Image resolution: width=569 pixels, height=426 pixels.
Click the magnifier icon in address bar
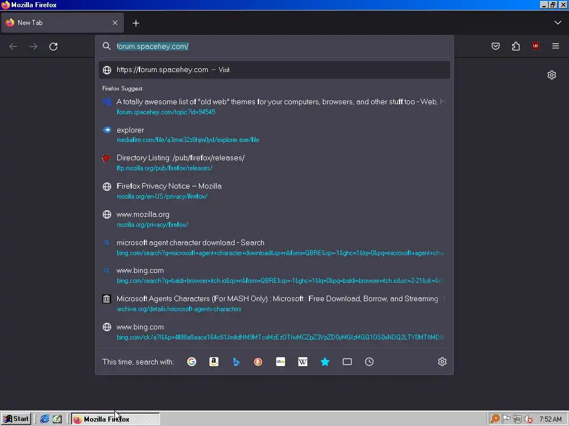106,46
